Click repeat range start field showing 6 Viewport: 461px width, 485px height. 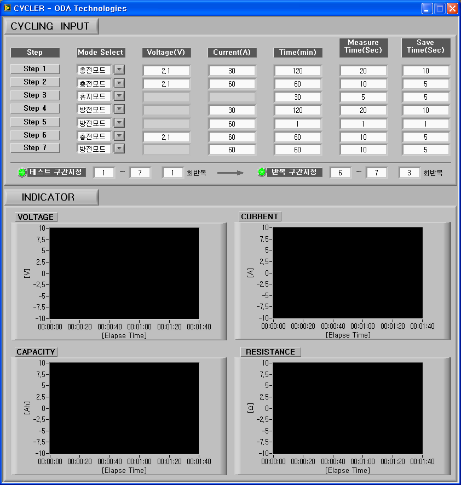click(341, 173)
